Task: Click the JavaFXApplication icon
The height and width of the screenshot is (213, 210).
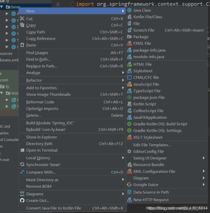Action: [x=130, y=118]
